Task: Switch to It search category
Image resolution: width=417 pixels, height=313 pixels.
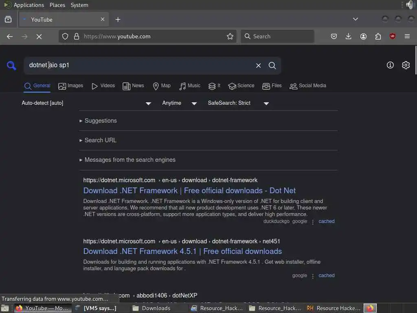Action: [214, 86]
